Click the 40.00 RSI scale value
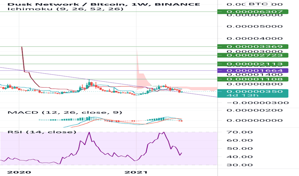The image size is (299, 176). [x=240, y=157]
